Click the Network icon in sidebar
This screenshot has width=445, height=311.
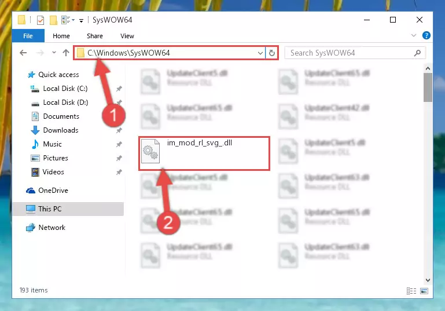coord(31,228)
